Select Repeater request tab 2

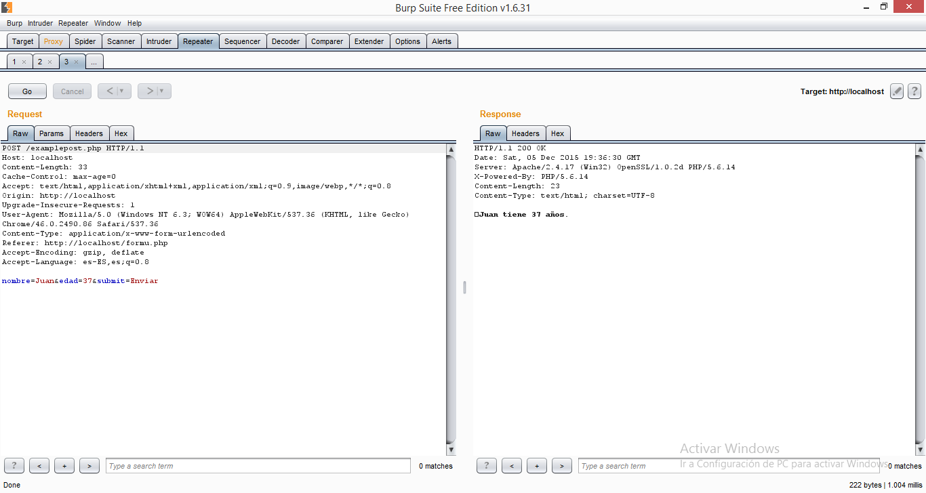[40, 62]
